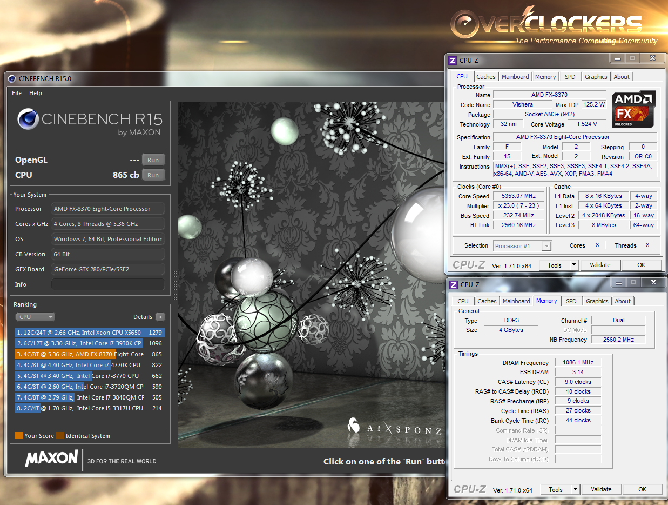Screen dimensions: 668x505
Task: Click the NB Frequency value 2560.2 MHz
Action: pos(619,340)
